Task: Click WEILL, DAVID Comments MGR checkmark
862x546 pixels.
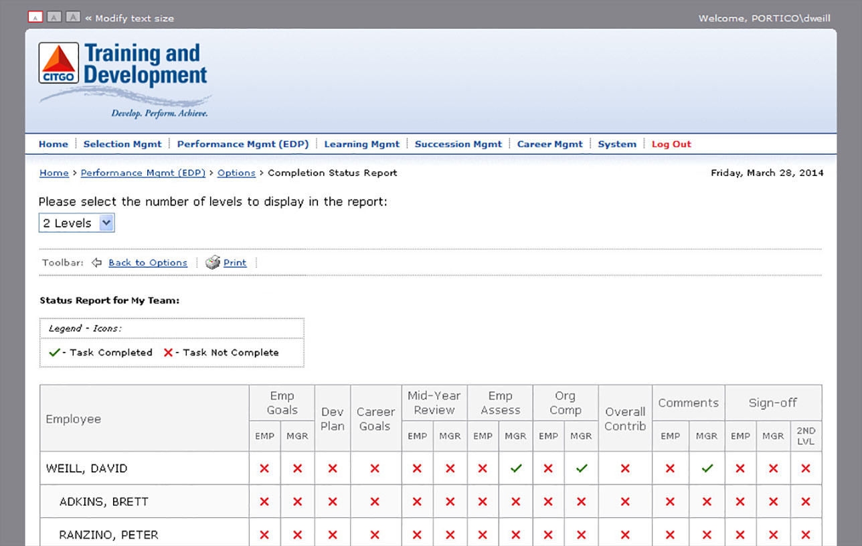Action: [x=707, y=468]
